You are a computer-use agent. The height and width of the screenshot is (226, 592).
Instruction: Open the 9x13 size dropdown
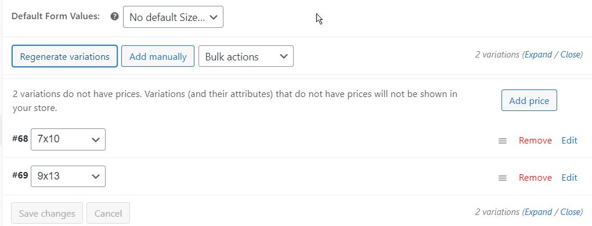point(68,176)
